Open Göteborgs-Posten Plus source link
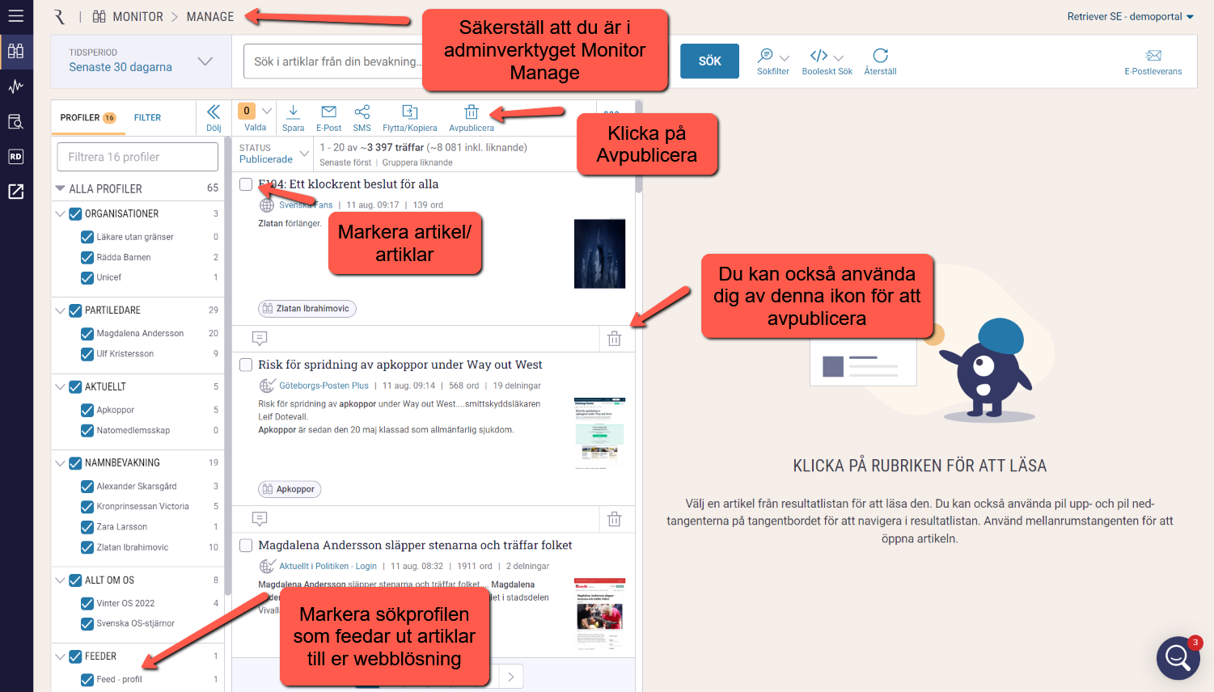 324,386
